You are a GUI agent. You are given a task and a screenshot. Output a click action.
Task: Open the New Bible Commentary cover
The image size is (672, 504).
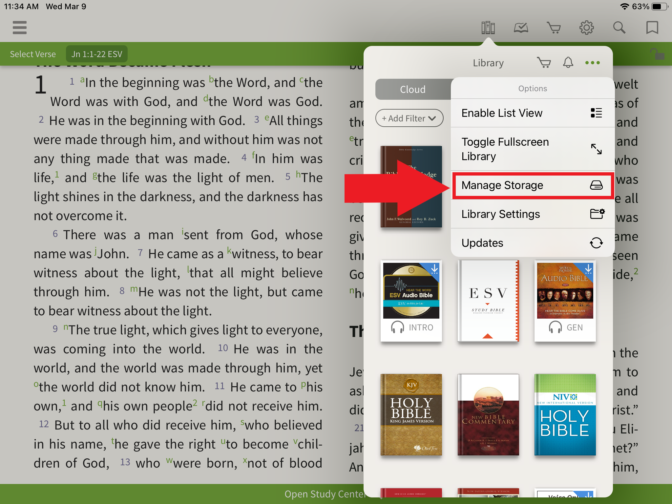coord(488,415)
